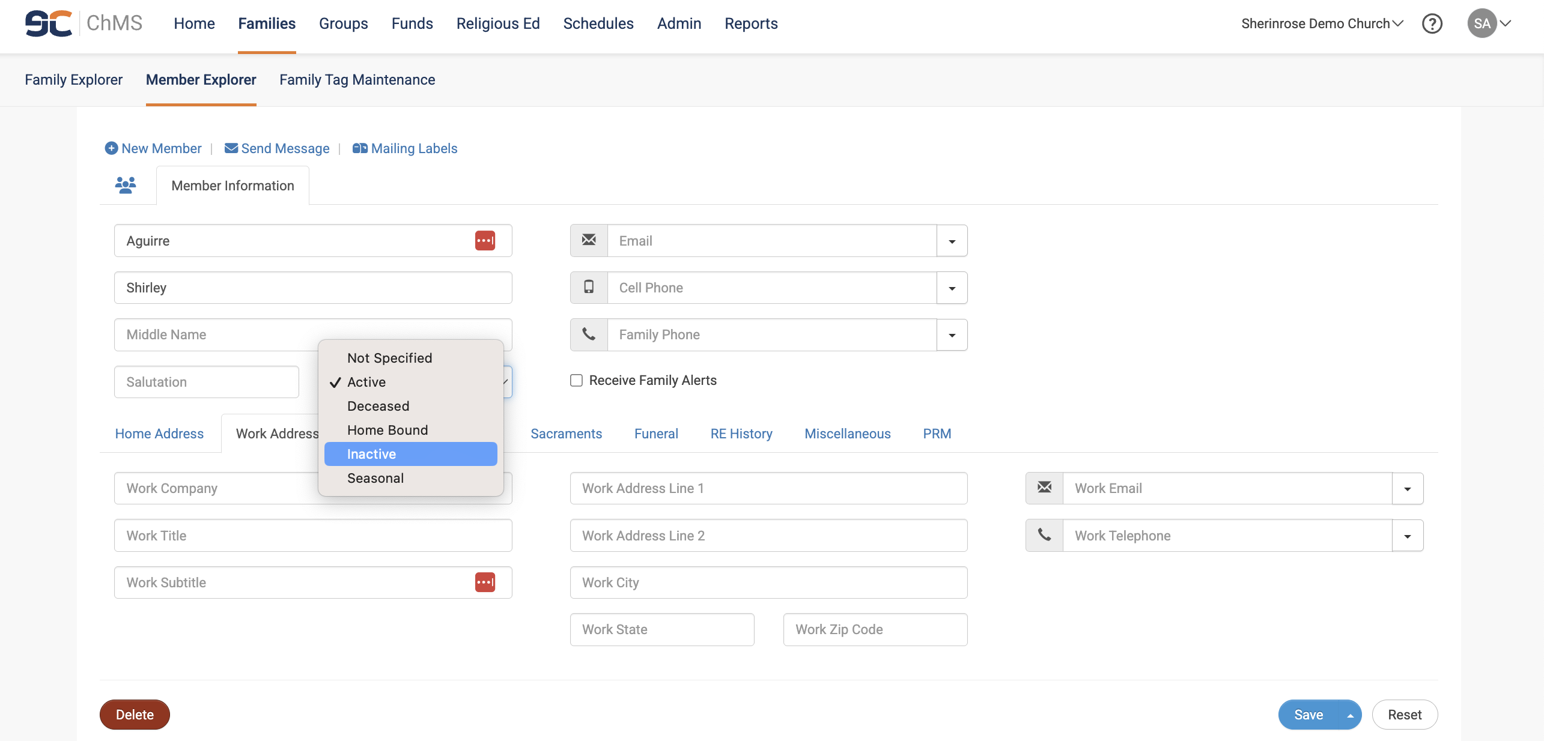The height and width of the screenshot is (741, 1544).
Task: Open the help question mark icon
Action: [x=1432, y=23]
